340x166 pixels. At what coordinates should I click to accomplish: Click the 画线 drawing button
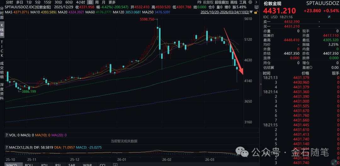pyautogui.click(x=234, y=3)
